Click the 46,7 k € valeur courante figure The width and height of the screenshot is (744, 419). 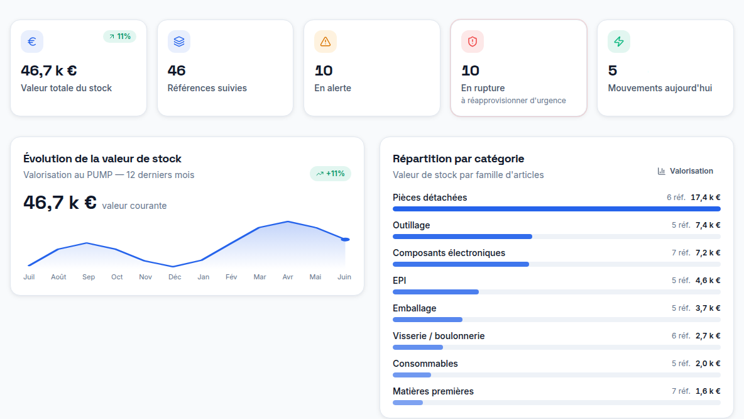(60, 203)
